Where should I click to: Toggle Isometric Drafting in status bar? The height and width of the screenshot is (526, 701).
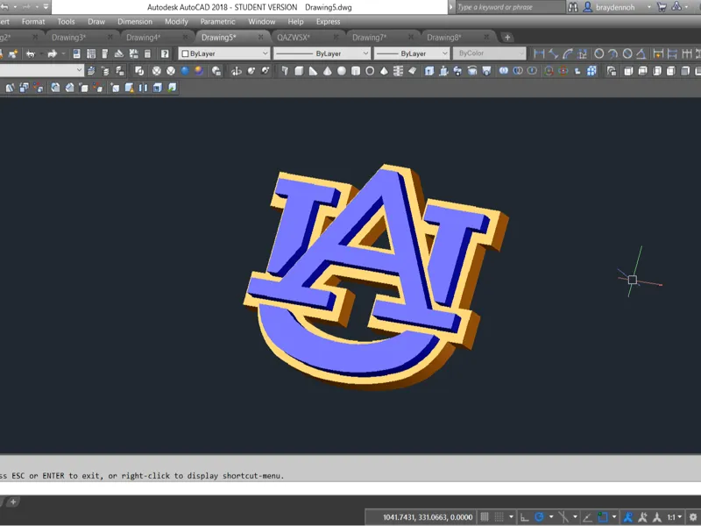tap(563, 517)
